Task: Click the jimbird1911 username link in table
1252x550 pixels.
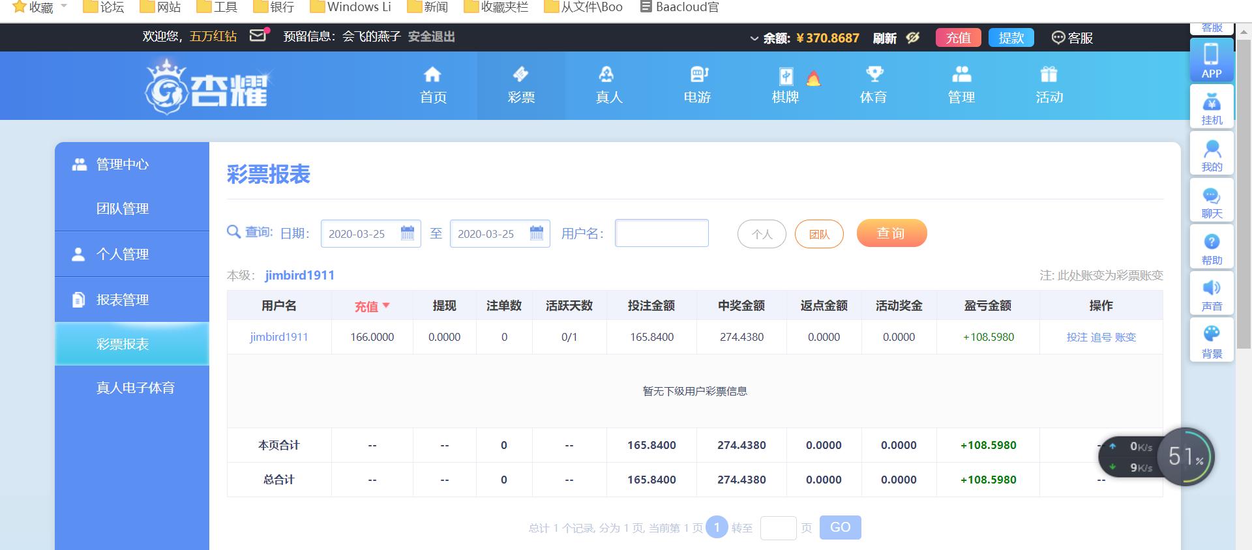Action: pyautogui.click(x=278, y=337)
